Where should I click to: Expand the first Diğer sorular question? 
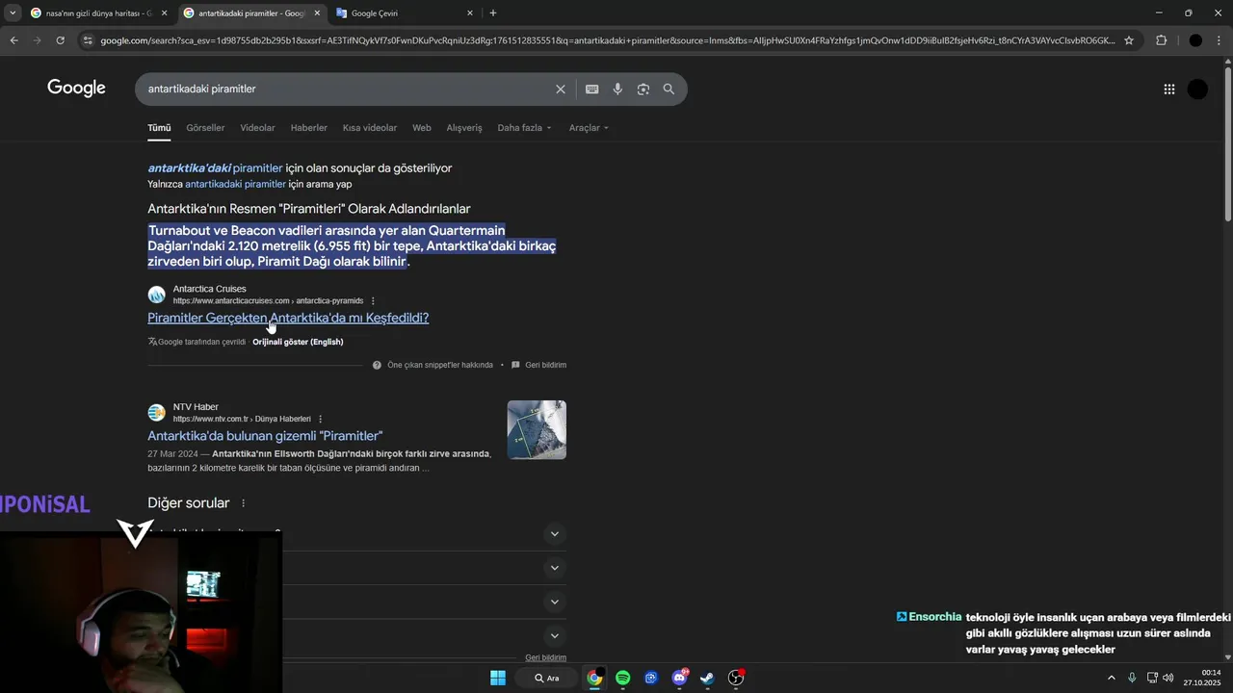554,534
